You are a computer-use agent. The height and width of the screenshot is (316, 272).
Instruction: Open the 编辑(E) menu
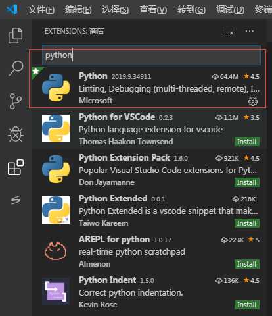point(78,10)
